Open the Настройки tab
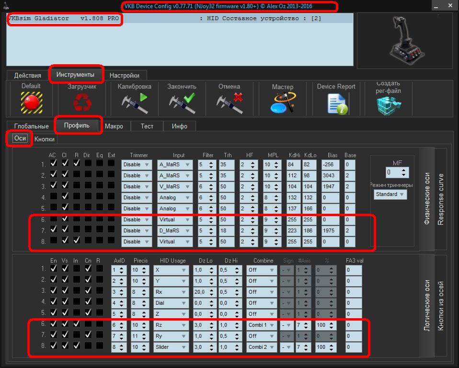Viewport: 459px width, 368px height. click(125, 75)
